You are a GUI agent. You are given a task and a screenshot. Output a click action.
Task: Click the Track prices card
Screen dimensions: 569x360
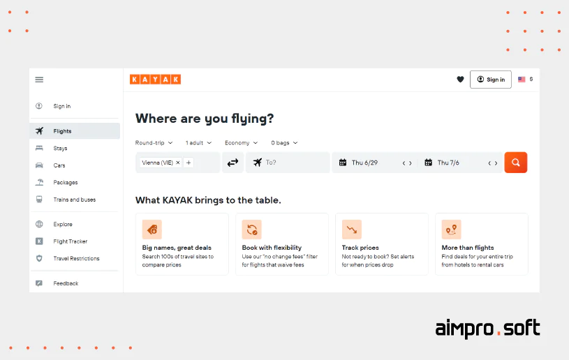382,244
